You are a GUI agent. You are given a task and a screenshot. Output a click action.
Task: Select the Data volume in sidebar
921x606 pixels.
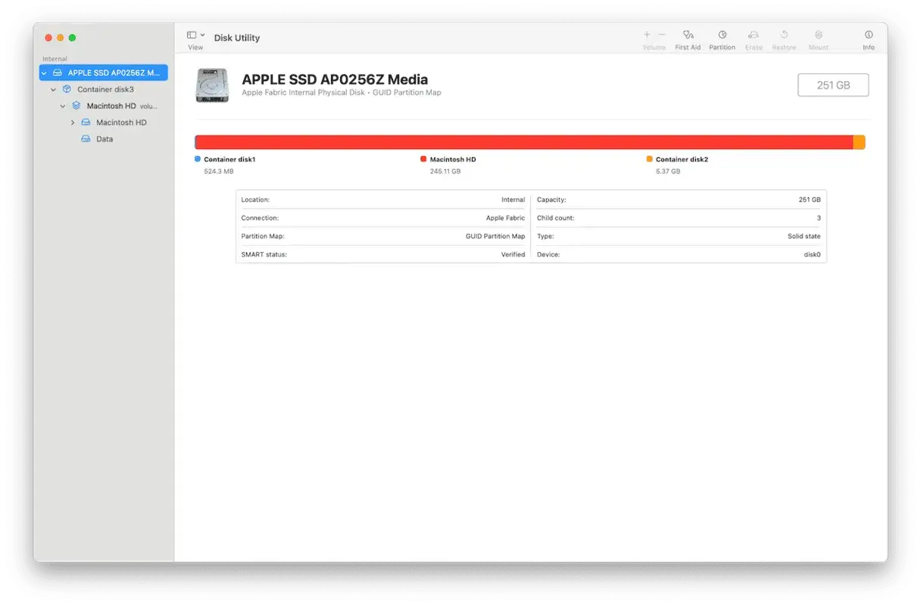pos(104,139)
